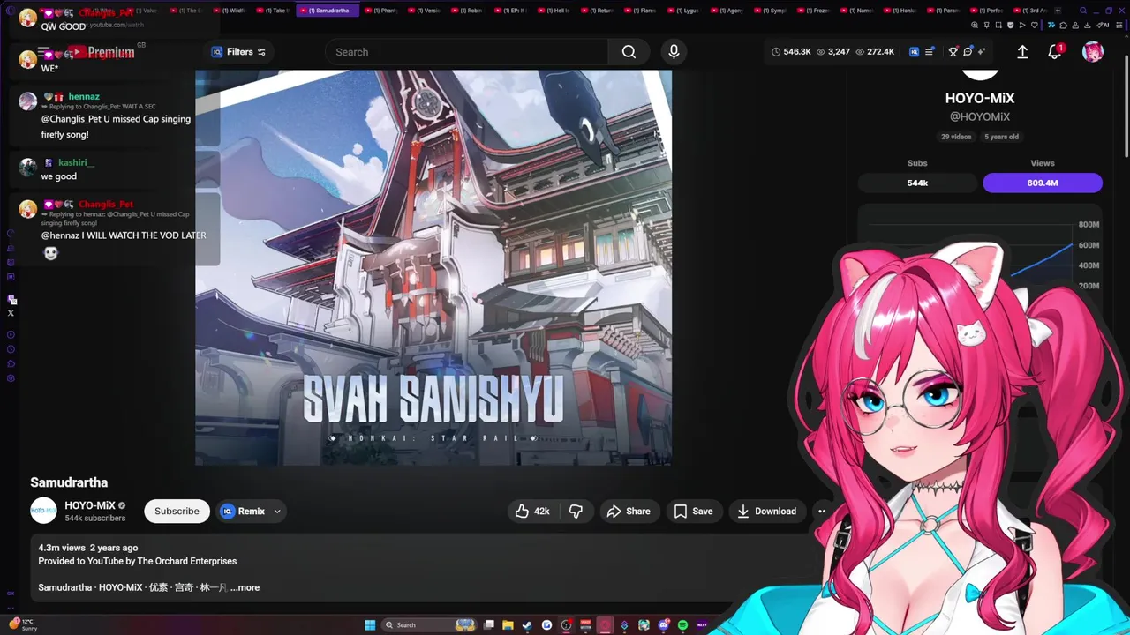Viewport: 1130px width, 635px height.
Task: Click the 5 years old label
Action: [1001, 137]
